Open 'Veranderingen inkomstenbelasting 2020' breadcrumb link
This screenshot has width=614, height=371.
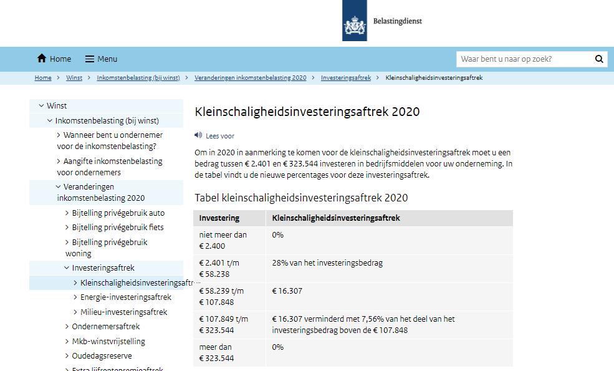point(250,77)
